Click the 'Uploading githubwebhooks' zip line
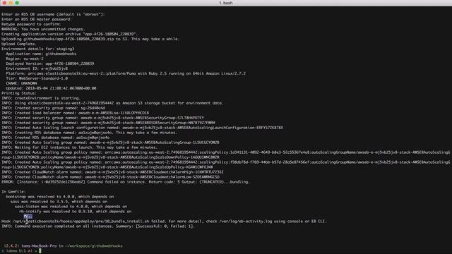The image size is (452, 254). pos(90,39)
